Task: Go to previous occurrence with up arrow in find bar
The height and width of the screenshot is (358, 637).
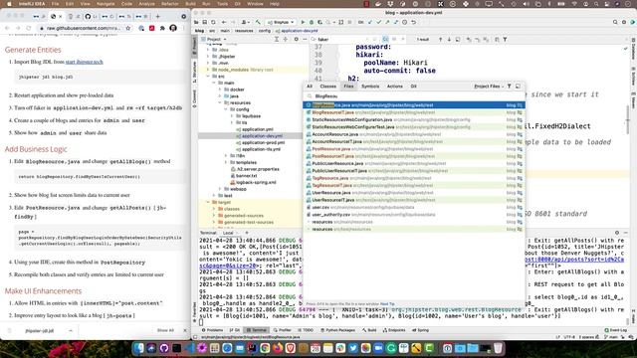Action: (x=440, y=40)
